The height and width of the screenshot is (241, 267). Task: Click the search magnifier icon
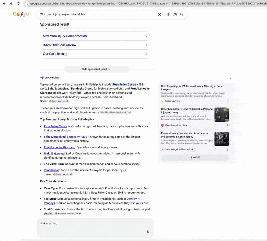[182, 14]
